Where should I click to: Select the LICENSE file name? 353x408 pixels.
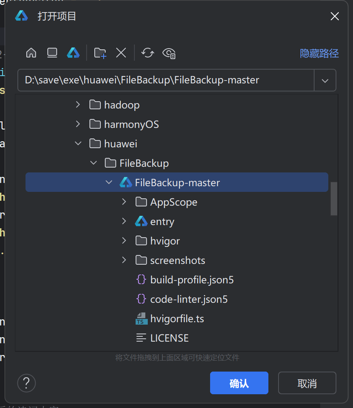click(x=169, y=338)
